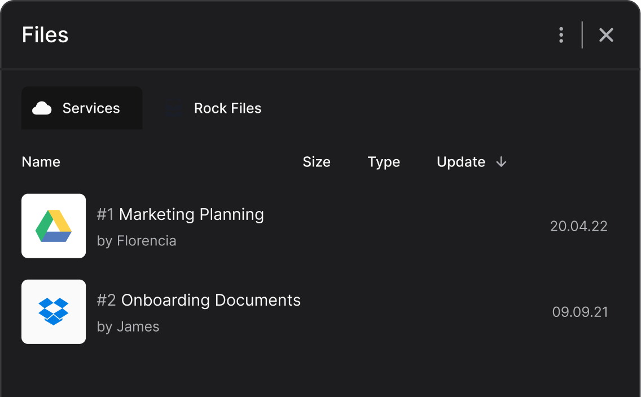Open the three-dot overflow menu
The width and height of the screenshot is (641, 397).
[x=561, y=34]
